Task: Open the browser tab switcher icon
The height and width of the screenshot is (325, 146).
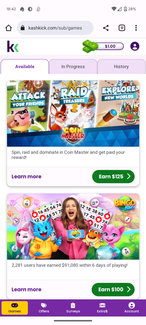Action: pos(122,28)
